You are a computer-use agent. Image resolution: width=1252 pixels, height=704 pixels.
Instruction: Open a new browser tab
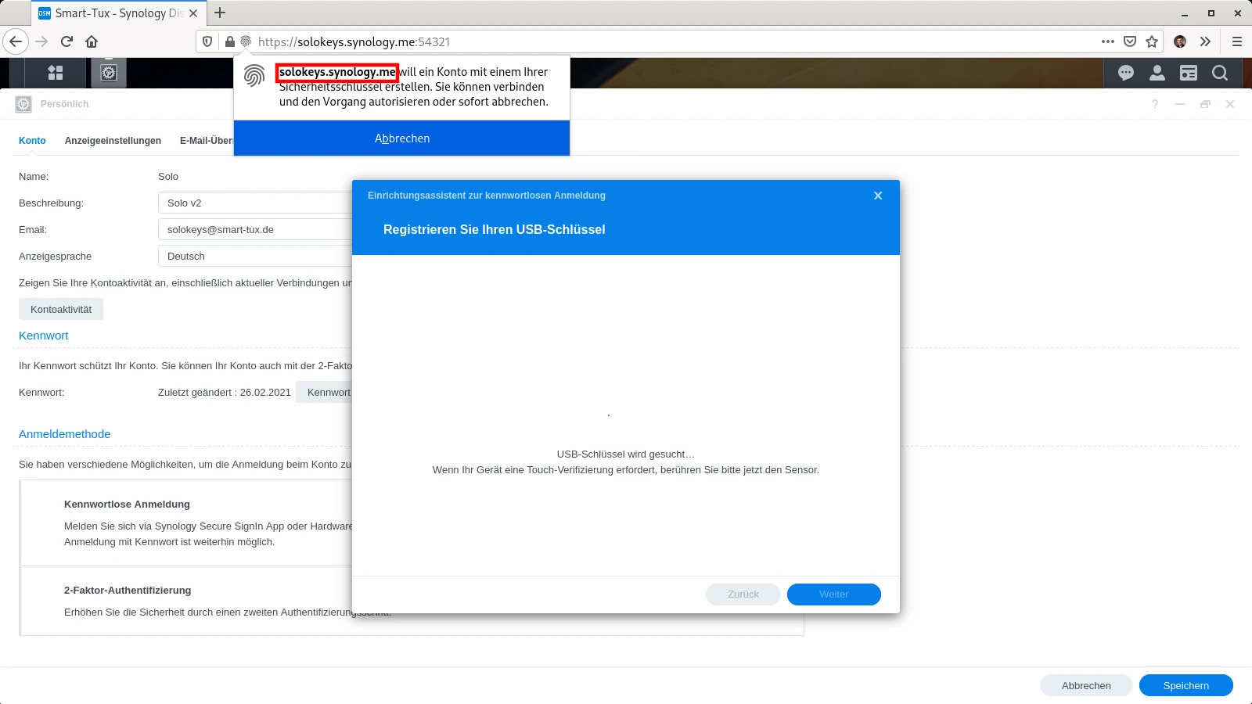pos(220,13)
